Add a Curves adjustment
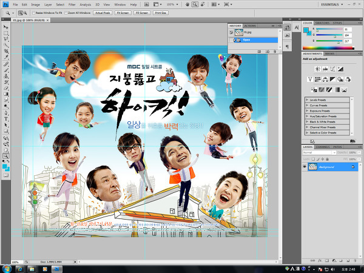 333,69
